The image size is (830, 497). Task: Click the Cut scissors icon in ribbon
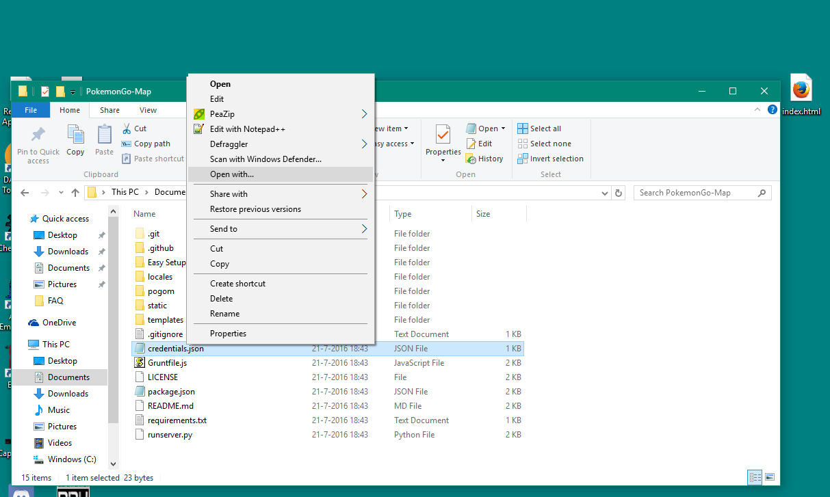click(127, 129)
